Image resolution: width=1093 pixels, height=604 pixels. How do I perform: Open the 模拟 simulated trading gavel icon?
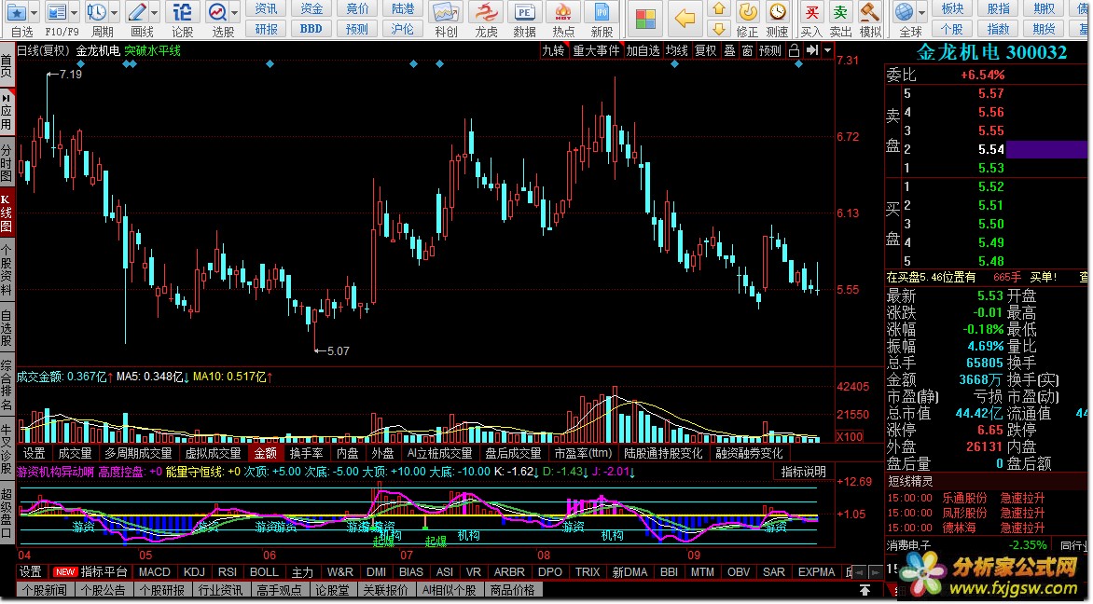point(869,12)
